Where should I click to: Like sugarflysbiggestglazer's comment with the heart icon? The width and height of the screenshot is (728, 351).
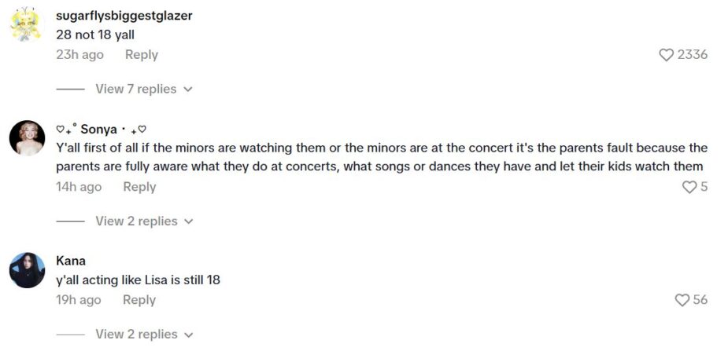point(666,55)
